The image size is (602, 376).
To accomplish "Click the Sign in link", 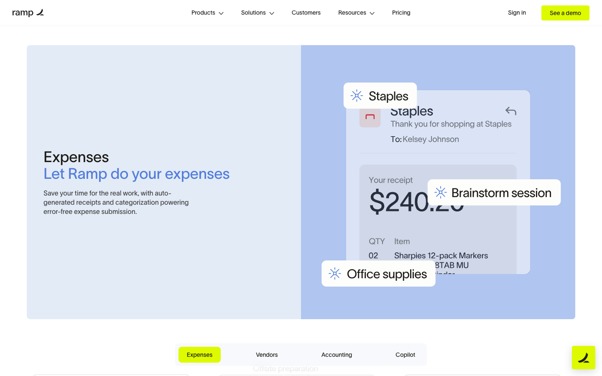I will click(517, 13).
